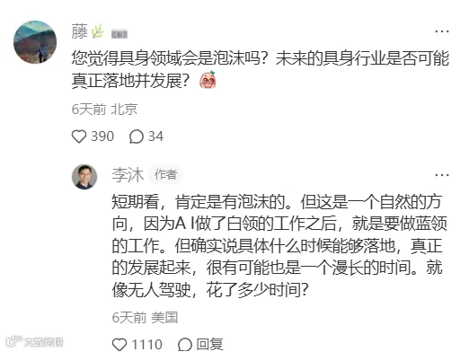
Task: Open the more options dots on 藤's comment
Action: 442,31
